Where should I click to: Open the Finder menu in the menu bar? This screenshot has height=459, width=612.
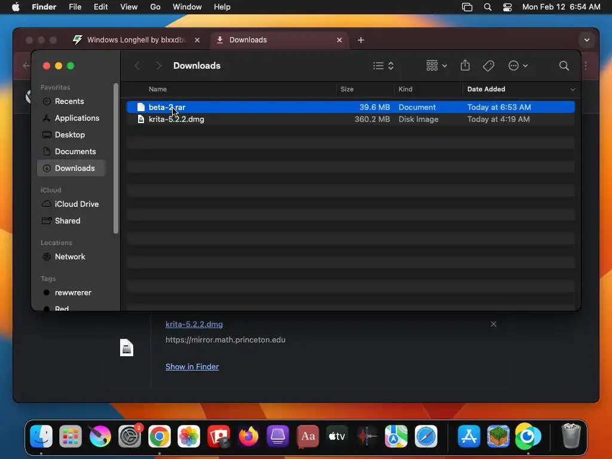44,7
